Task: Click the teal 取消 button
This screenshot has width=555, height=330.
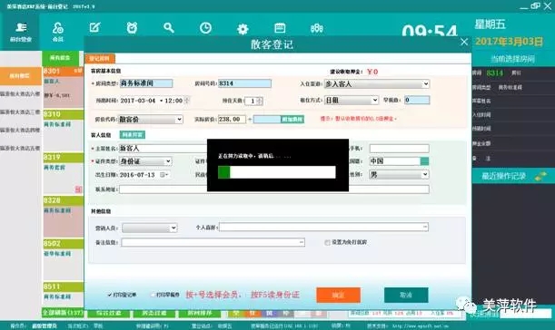Action: point(406,295)
